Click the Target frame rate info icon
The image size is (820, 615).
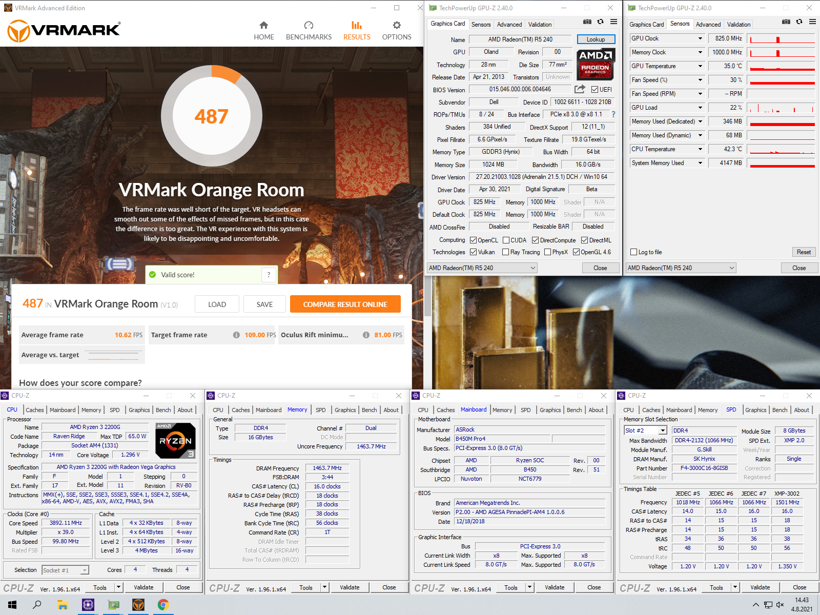(x=236, y=335)
